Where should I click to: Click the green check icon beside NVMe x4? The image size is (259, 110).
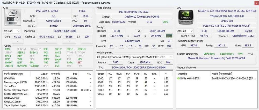coord(178,78)
